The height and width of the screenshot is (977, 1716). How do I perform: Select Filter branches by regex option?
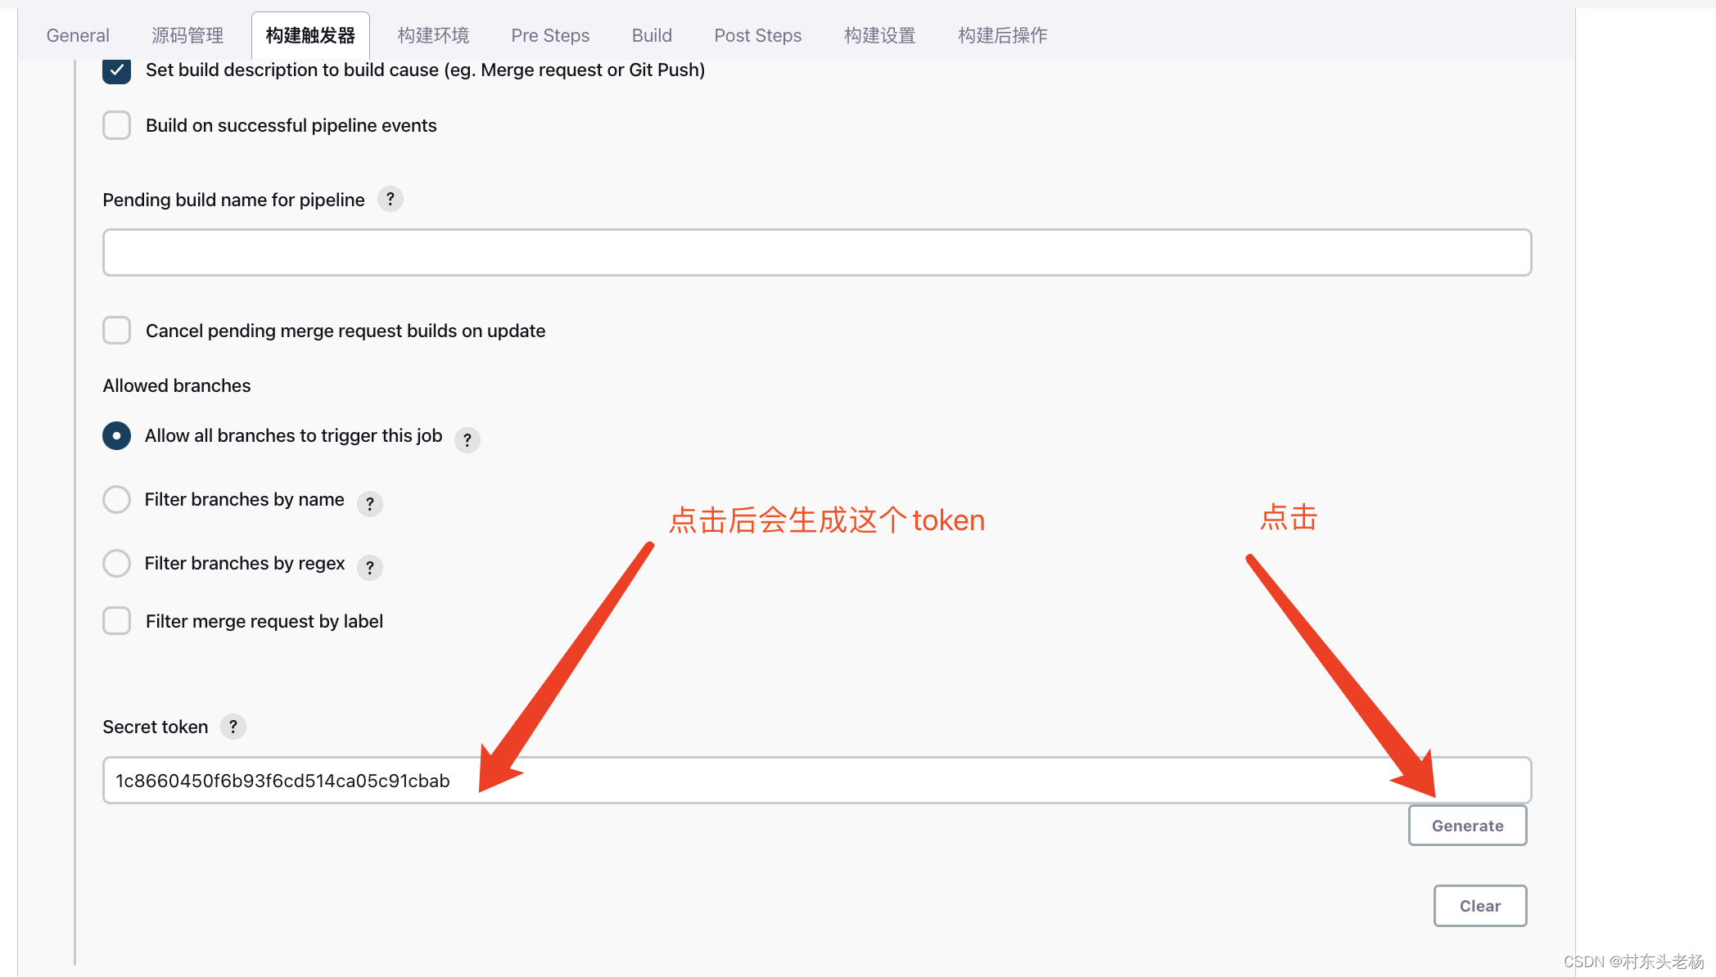click(116, 563)
